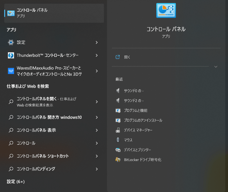Click the BitLocker ドライブ暗号化 icon
Image resolution: width=228 pixels, height=192 pixels.
coord(118,160)
